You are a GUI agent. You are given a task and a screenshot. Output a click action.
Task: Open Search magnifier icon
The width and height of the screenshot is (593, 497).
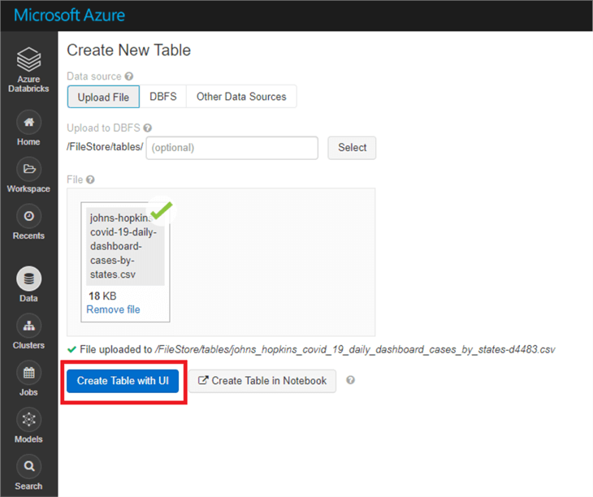click(x=28, y=466)
